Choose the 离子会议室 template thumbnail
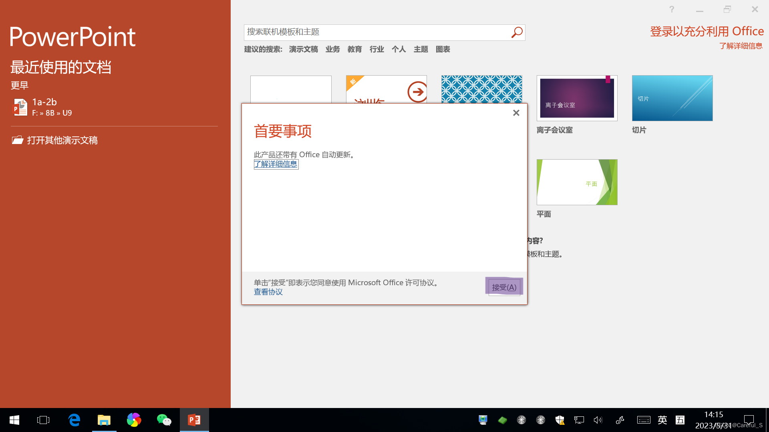This screenshot has width=769, height=432. pyautogui.click(x=577, y=98)
